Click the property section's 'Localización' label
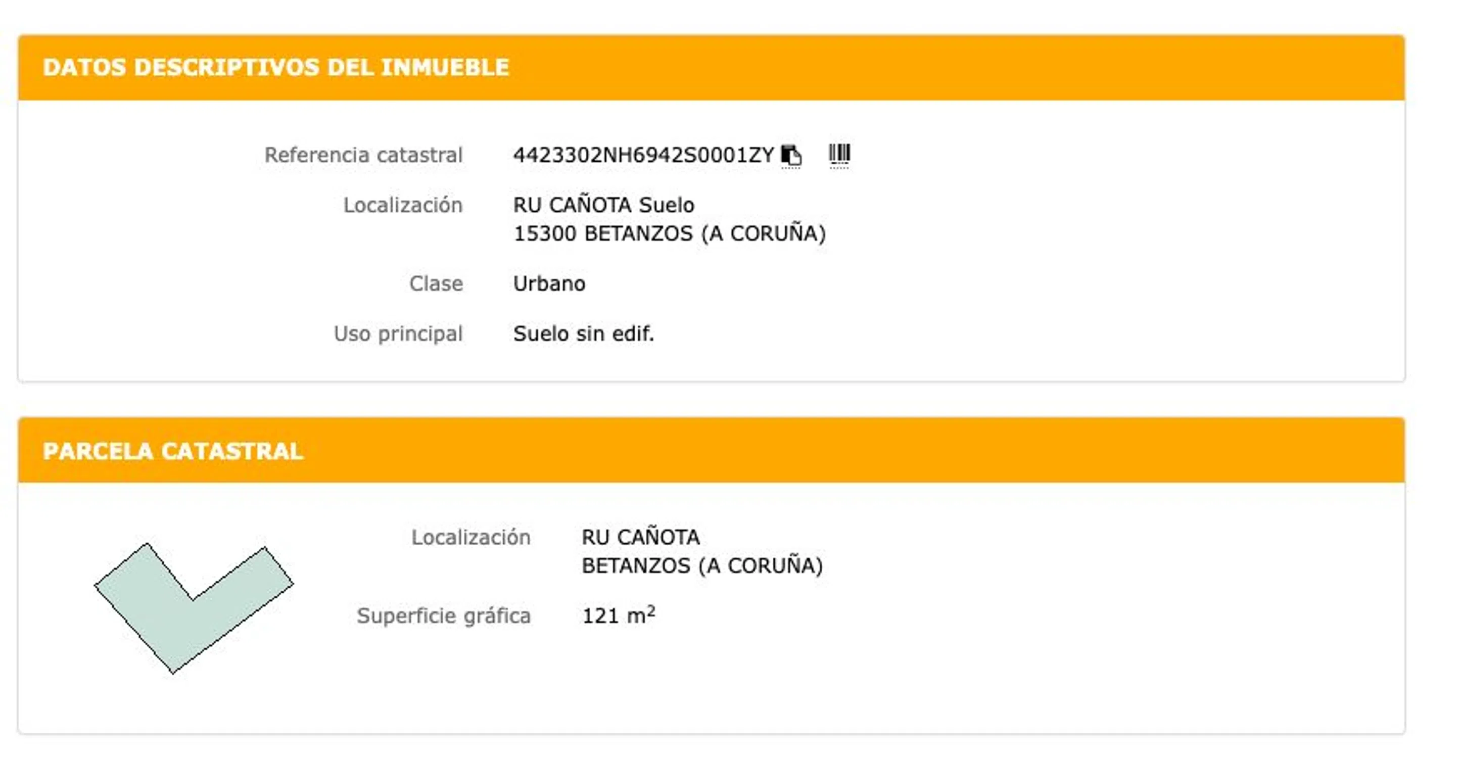 point(403,205)
